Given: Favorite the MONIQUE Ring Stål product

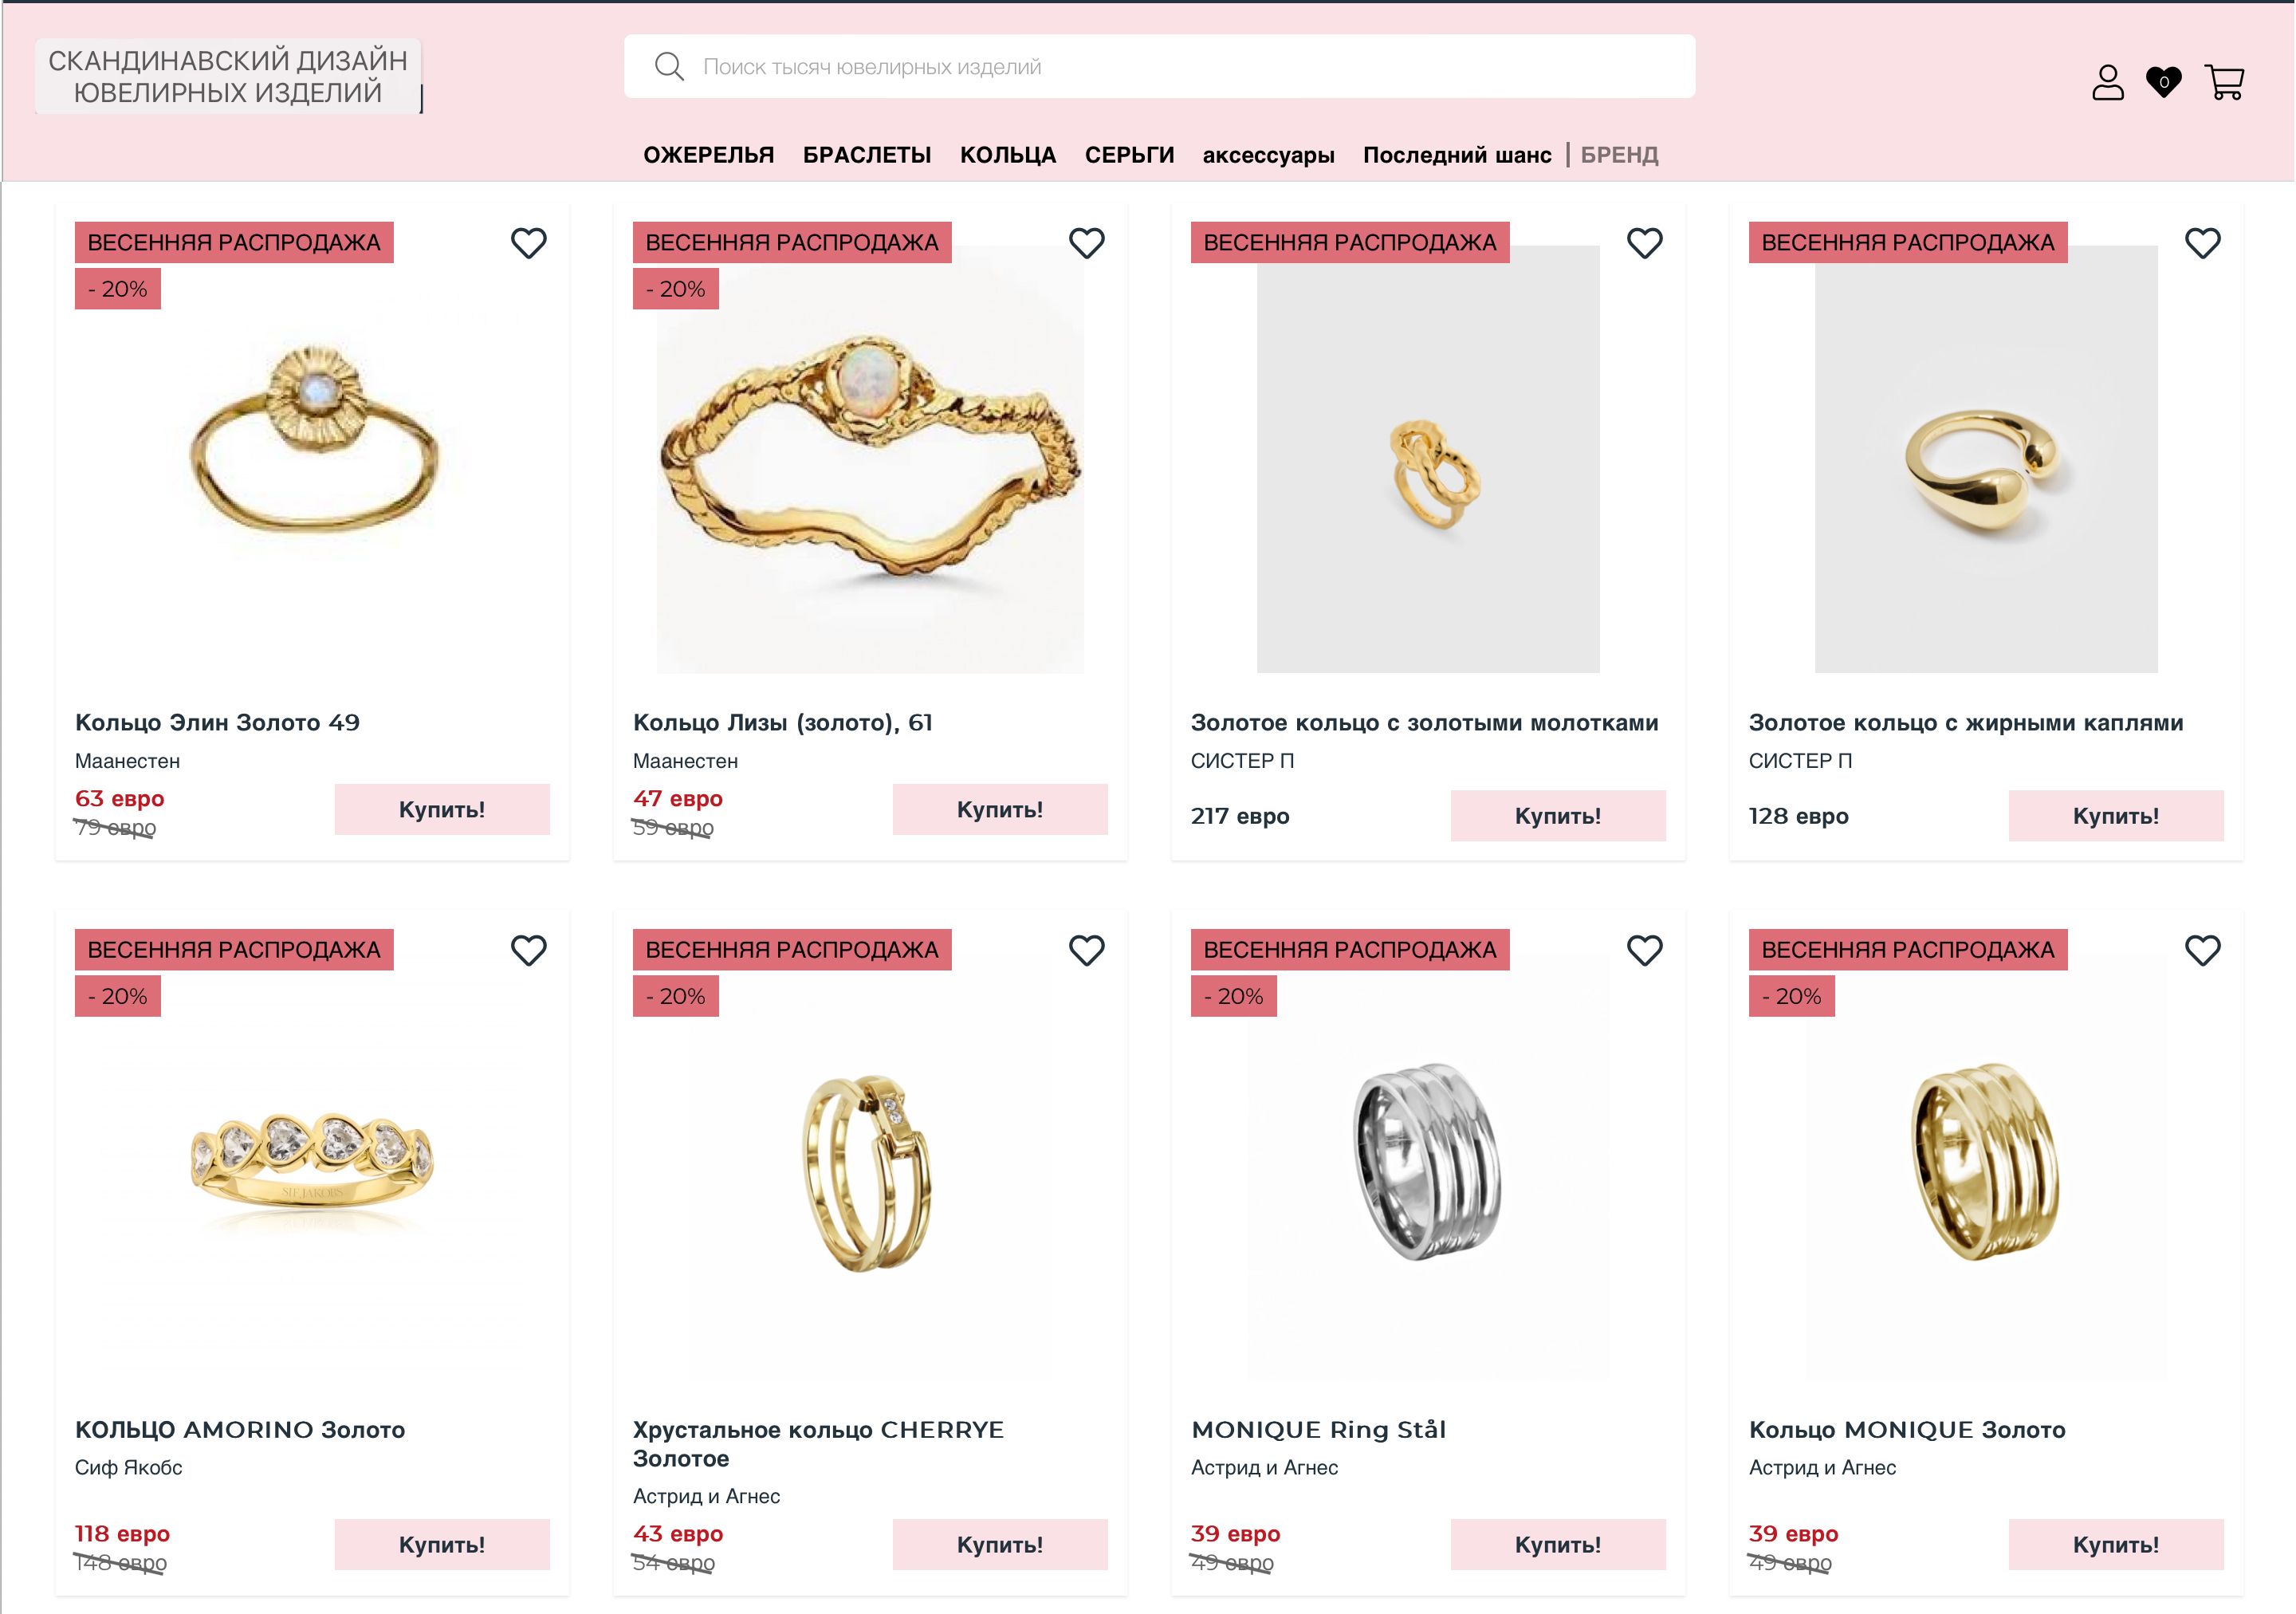Looking at the screenshot, I should coord(1645,950).
